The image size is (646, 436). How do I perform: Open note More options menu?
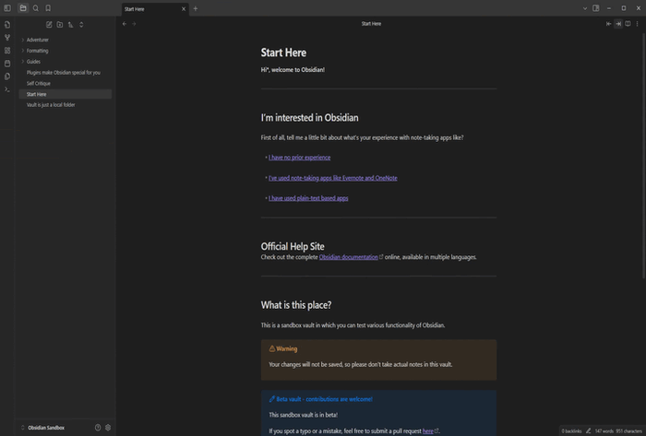638,24
